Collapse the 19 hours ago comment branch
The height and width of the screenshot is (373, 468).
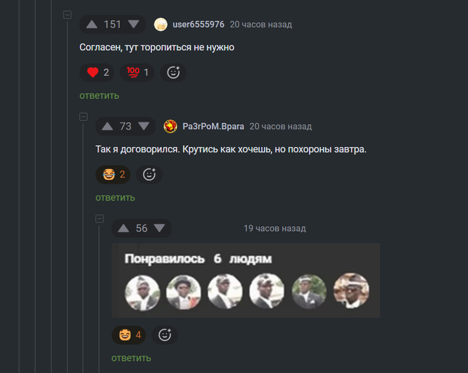[x=100, y=219]
